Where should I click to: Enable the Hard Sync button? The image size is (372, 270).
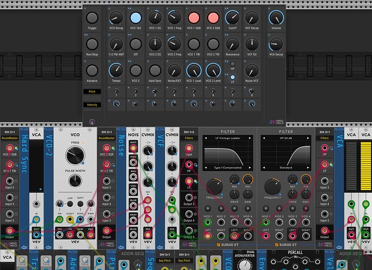click(x=155, y=71)
